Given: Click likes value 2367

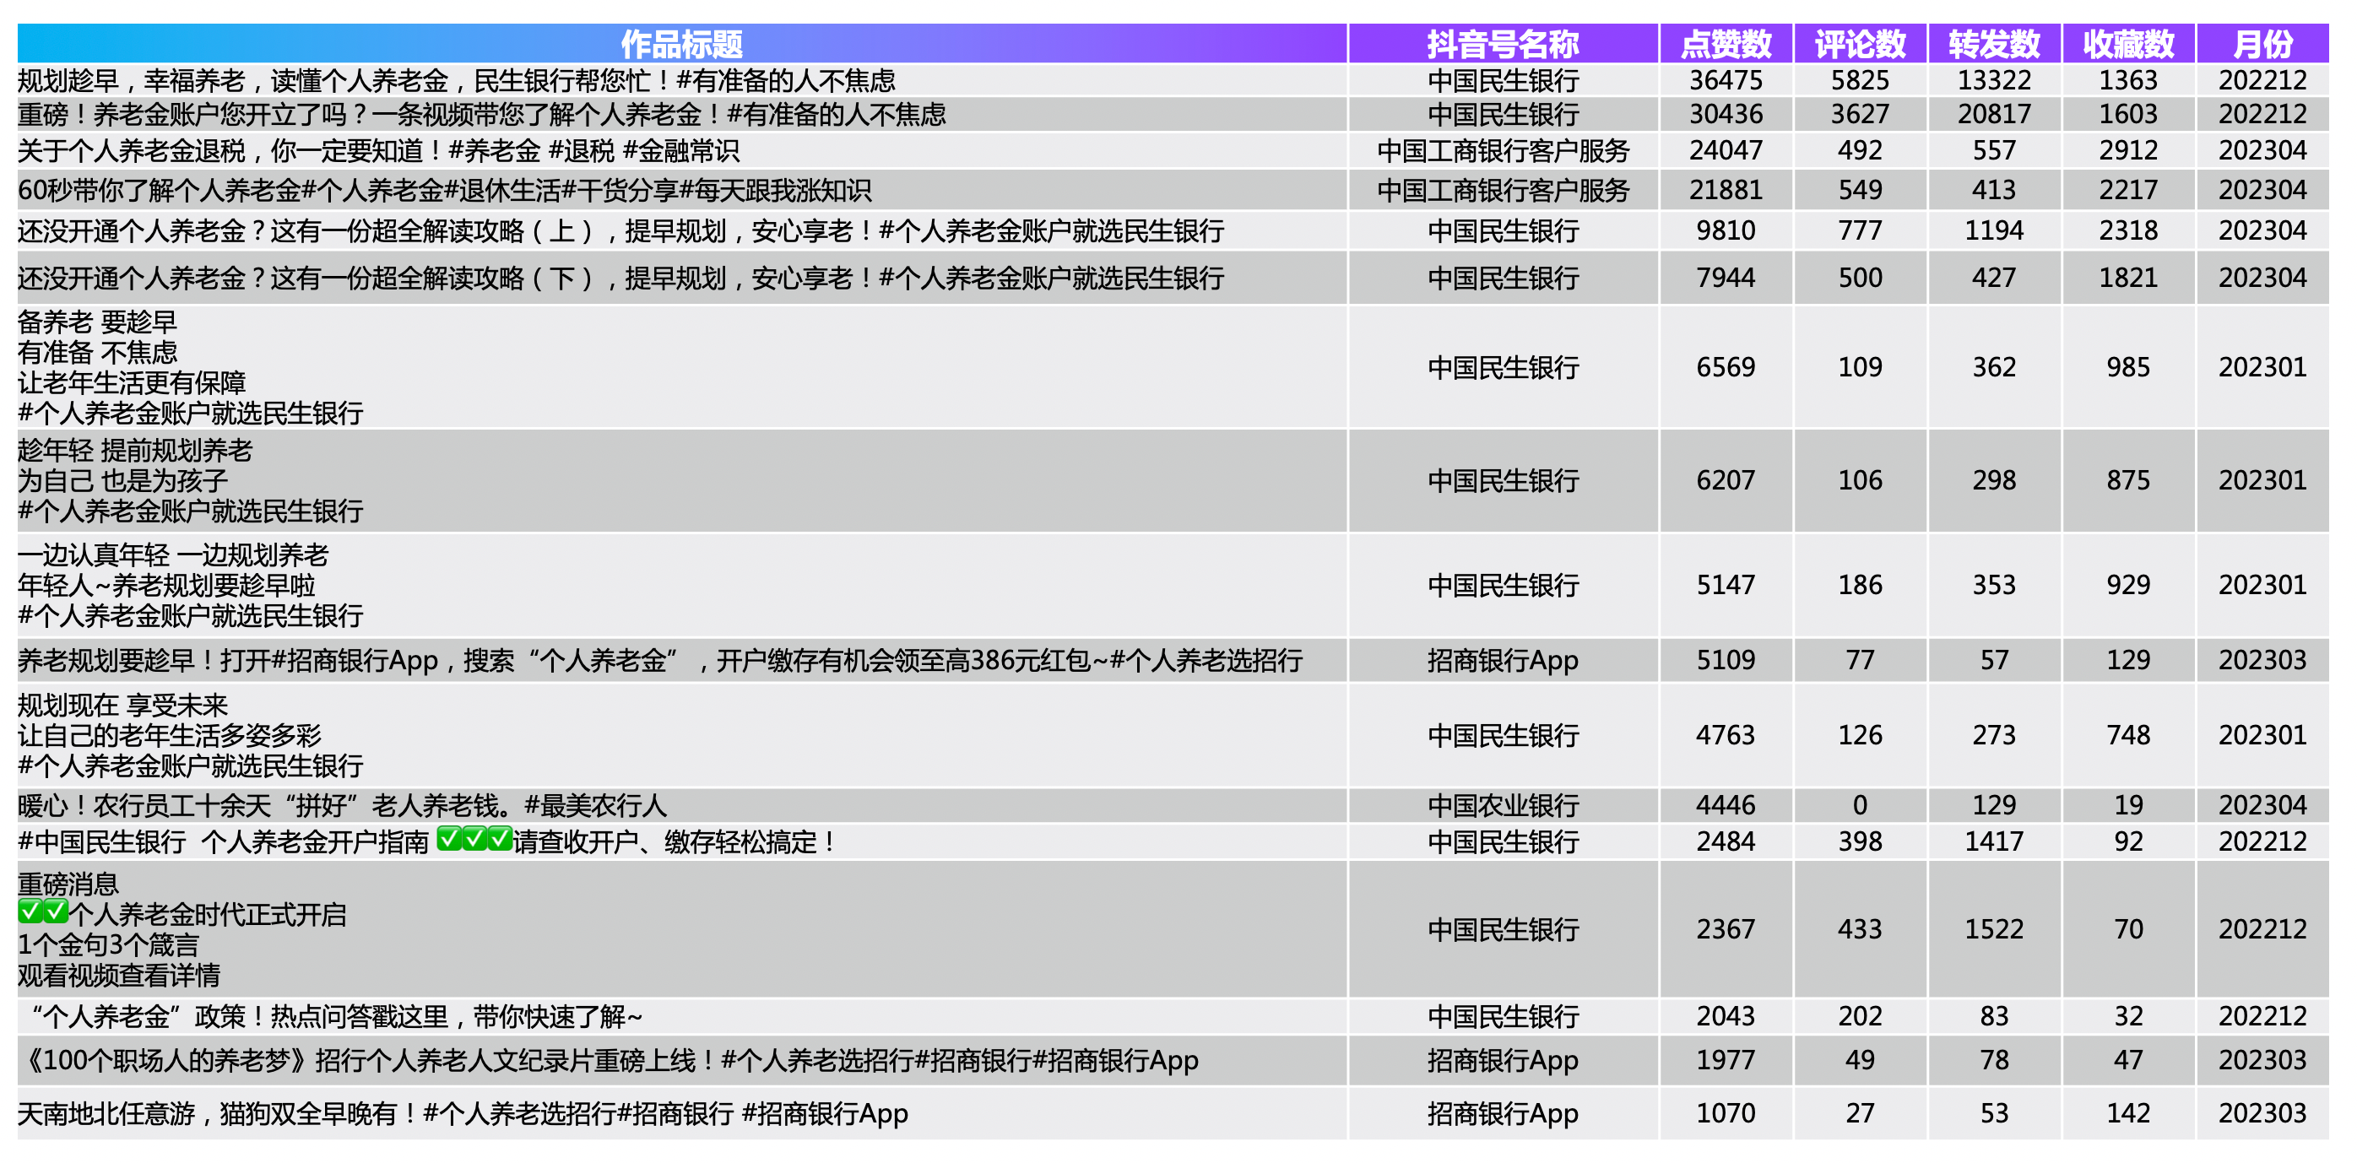Looking at the screenshot, I should click(x=1726, y=928).
